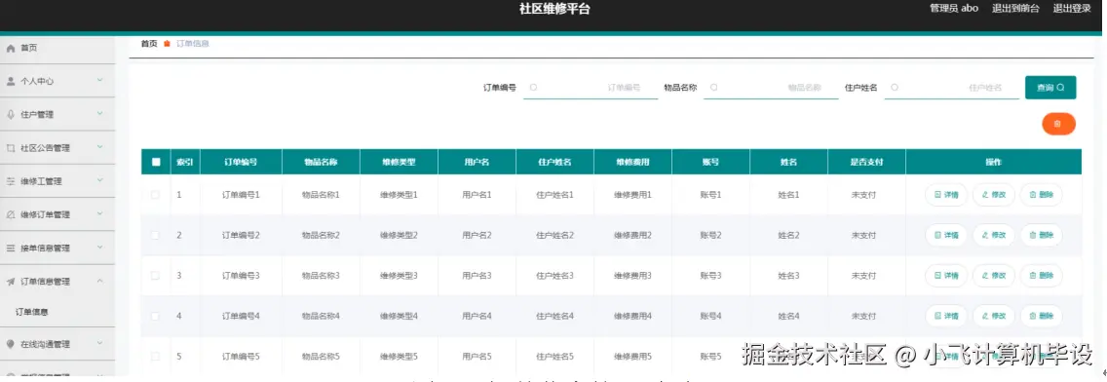Click the 社区维修平台 title
Image resolution: width=1107 pixels, height=382 pixels.
click(x=554, y=9)
